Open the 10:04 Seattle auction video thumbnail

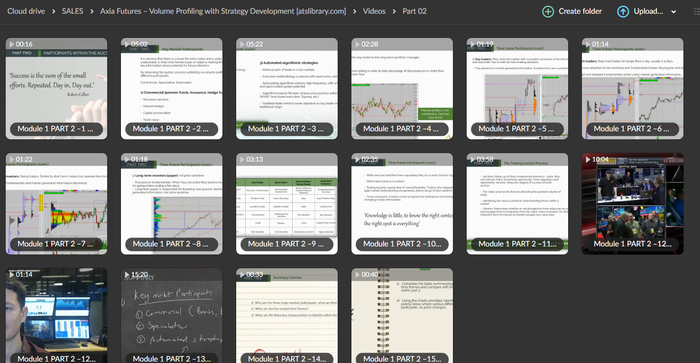[x=633, y=204]
